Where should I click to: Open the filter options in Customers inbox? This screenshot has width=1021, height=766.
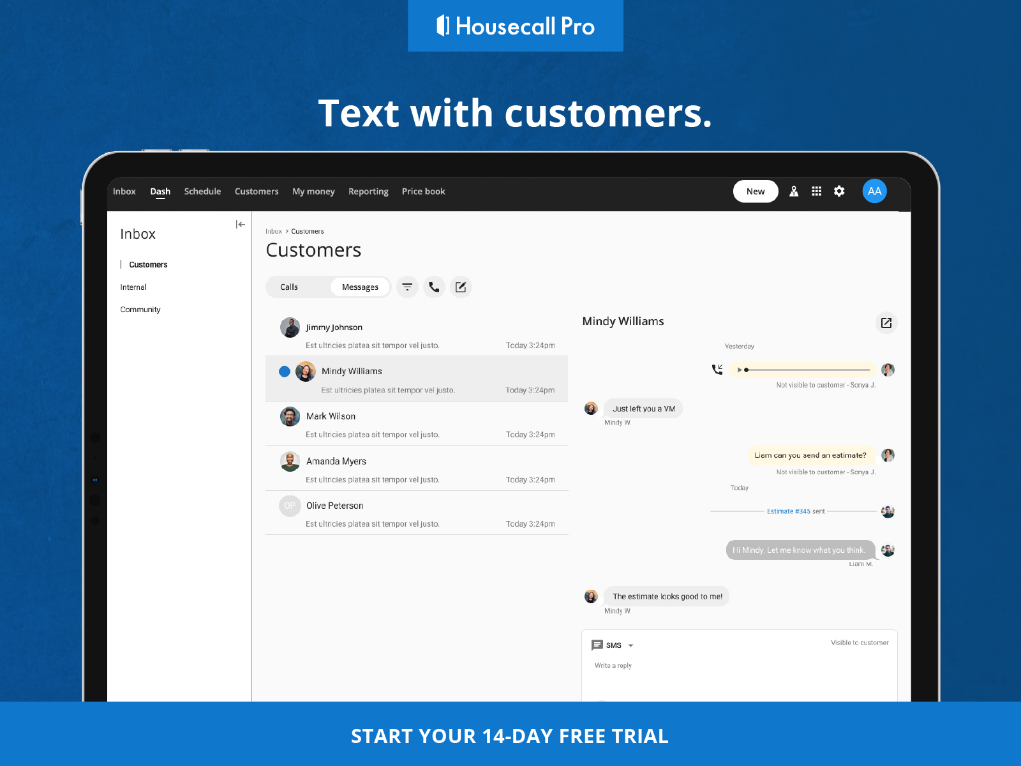click(407, 287)
